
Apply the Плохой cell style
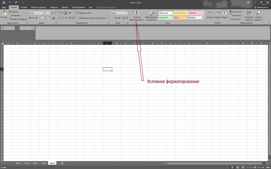195,13
